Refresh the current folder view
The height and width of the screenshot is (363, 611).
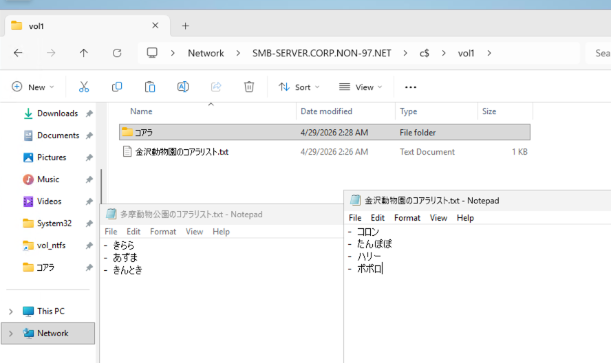pos(117,53)
